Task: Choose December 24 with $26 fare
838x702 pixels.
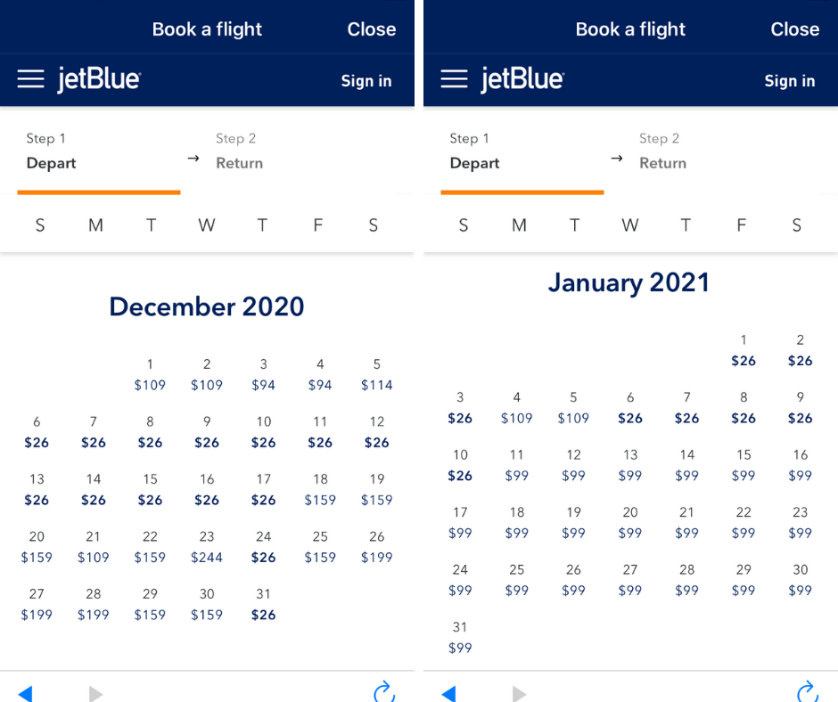Action: click(x=264, y=547)
